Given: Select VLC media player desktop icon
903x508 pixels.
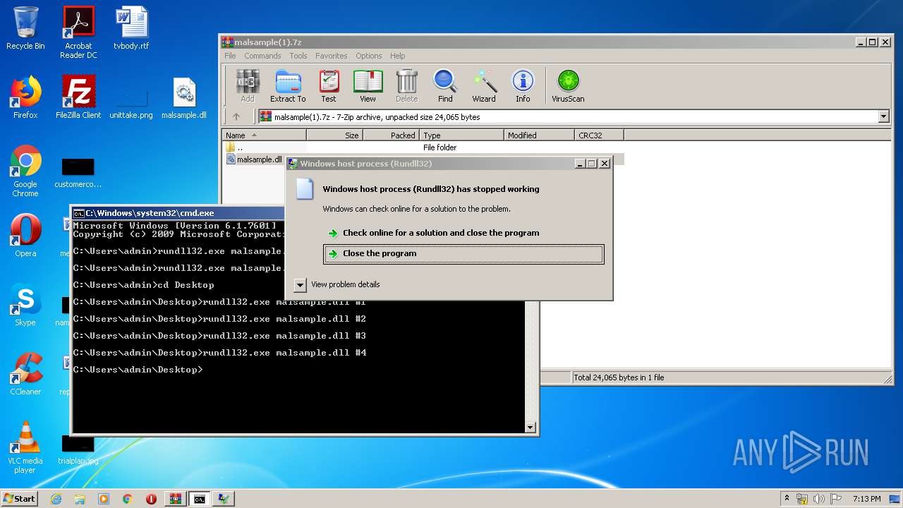Looking at the screenshot, I should (25, 447).
